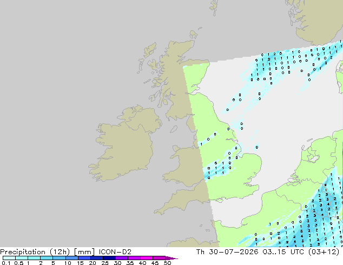Viewport: 343px width, 265px height.
Task: Click the [mm] unit label
Action: pos(84,252)
